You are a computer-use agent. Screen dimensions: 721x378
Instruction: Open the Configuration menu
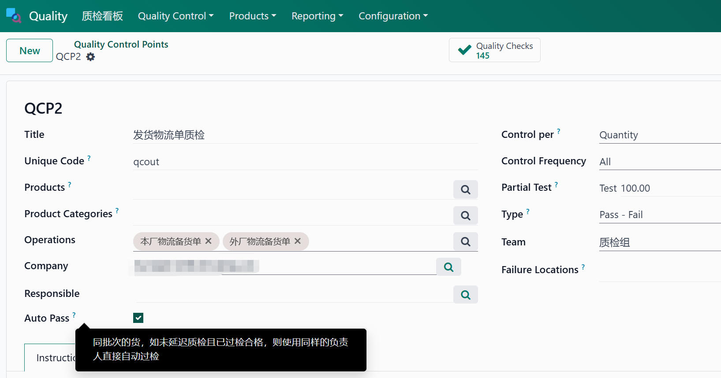[x=393, y=16]
